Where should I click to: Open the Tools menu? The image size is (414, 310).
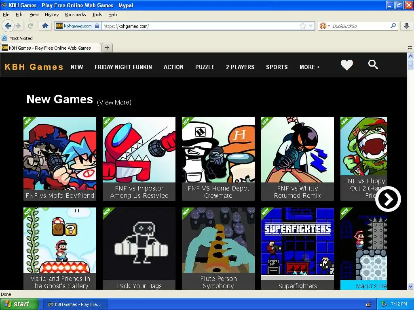tap(97, 15)
